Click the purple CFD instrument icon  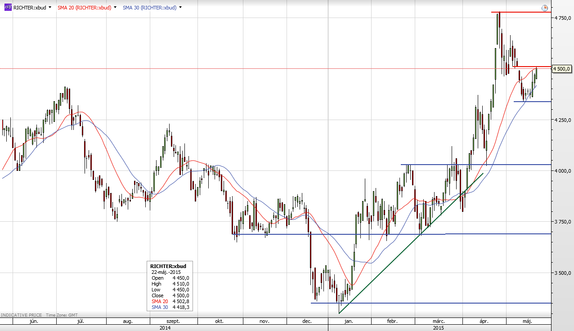click(8, 7)
